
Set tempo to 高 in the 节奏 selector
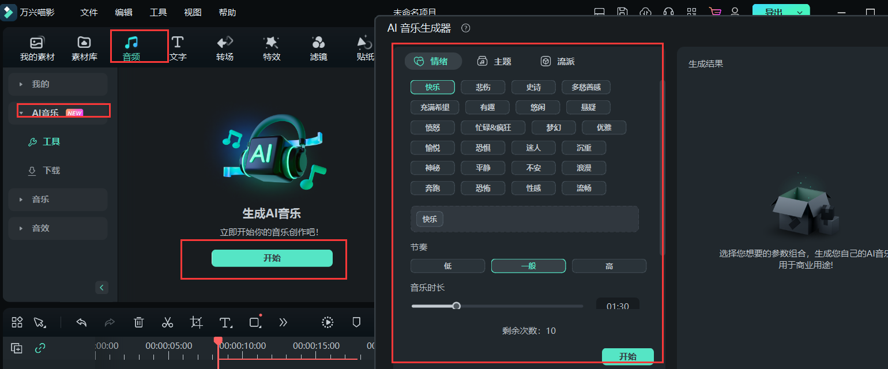(x=609, y=266)
